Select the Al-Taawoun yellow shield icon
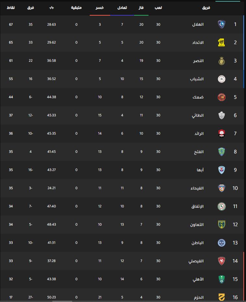 click(x=222, y=225)
